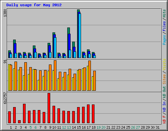This screenshot has width=168, height=131.
Task: Click the 1380 y-axis label
Action: click(x=5, y=13)
